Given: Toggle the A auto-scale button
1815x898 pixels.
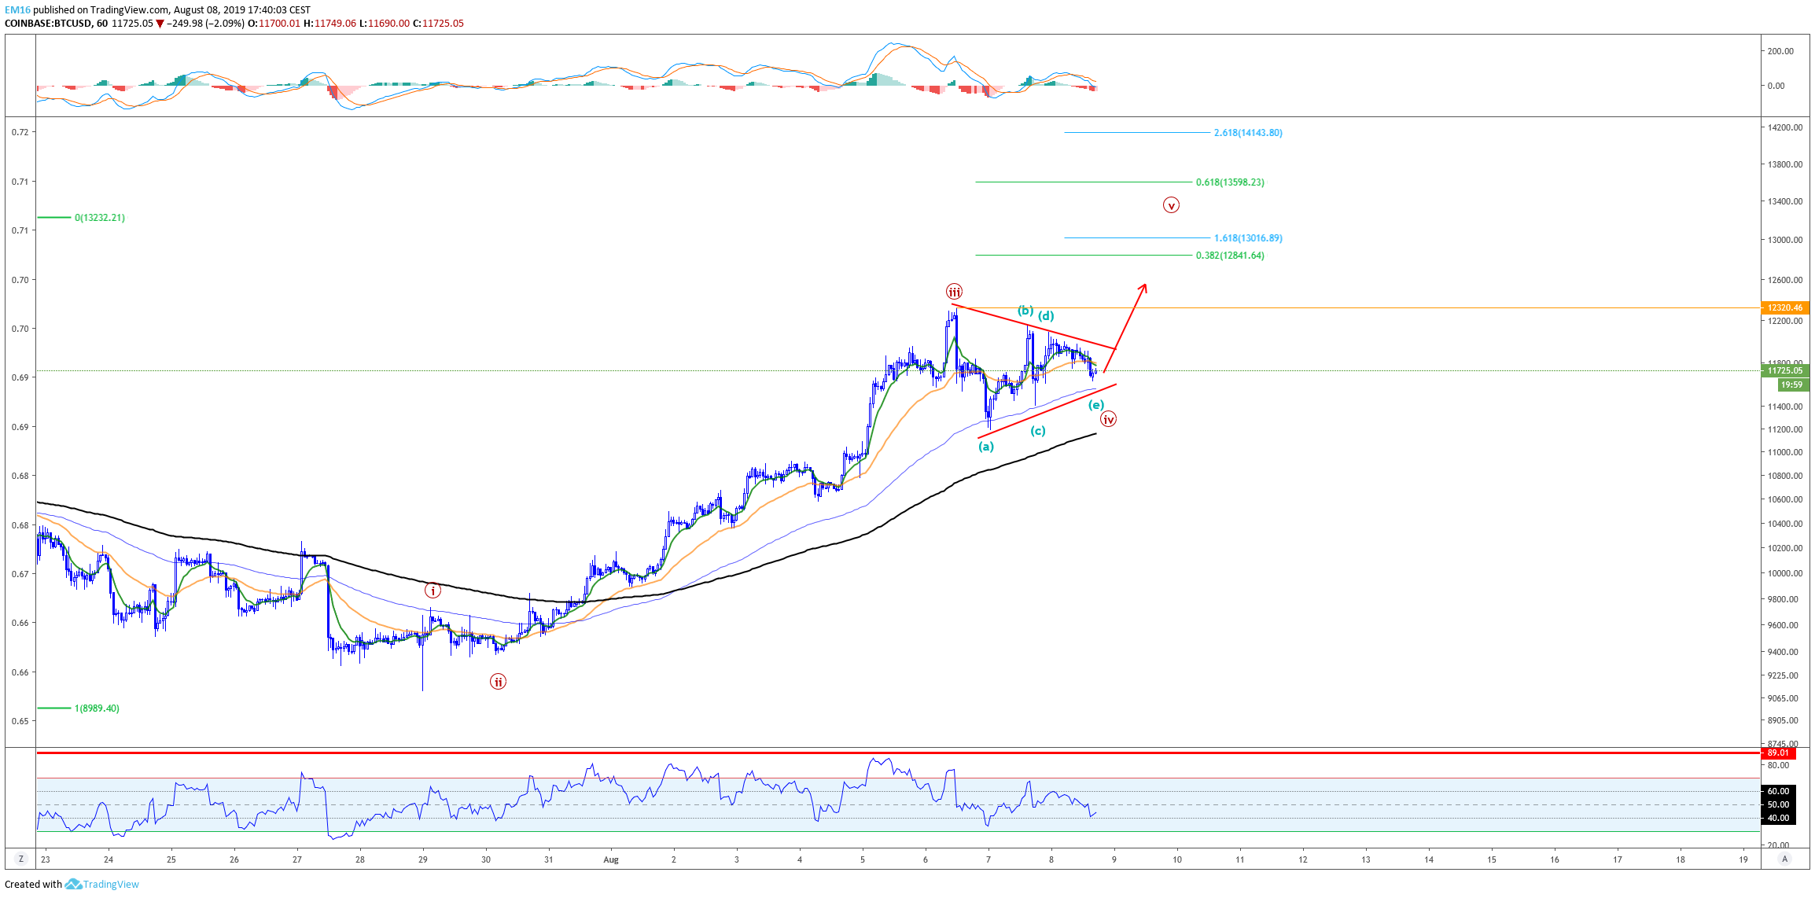Looking at the screenshot, I should (1784, 859).
